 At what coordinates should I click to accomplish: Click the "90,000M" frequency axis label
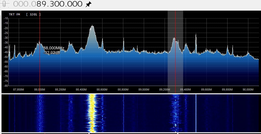tap(248, 90)
